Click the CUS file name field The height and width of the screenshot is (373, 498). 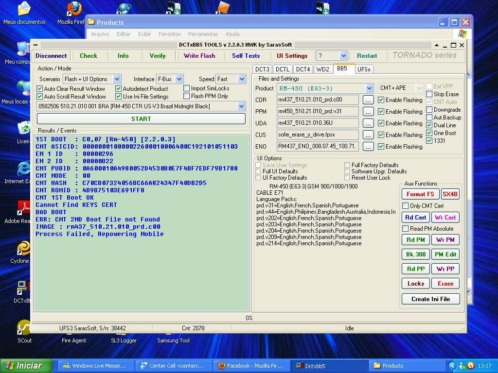coord(318,135)
